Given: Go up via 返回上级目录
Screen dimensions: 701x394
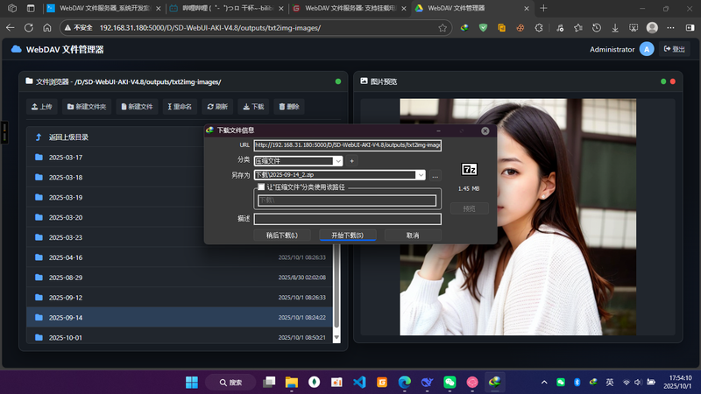Looking at the screenshot, I should [x=68, y=137].
